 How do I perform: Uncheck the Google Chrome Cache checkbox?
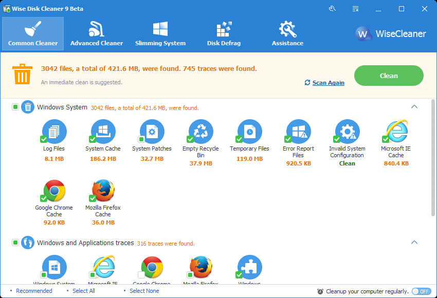pos(44,198)
